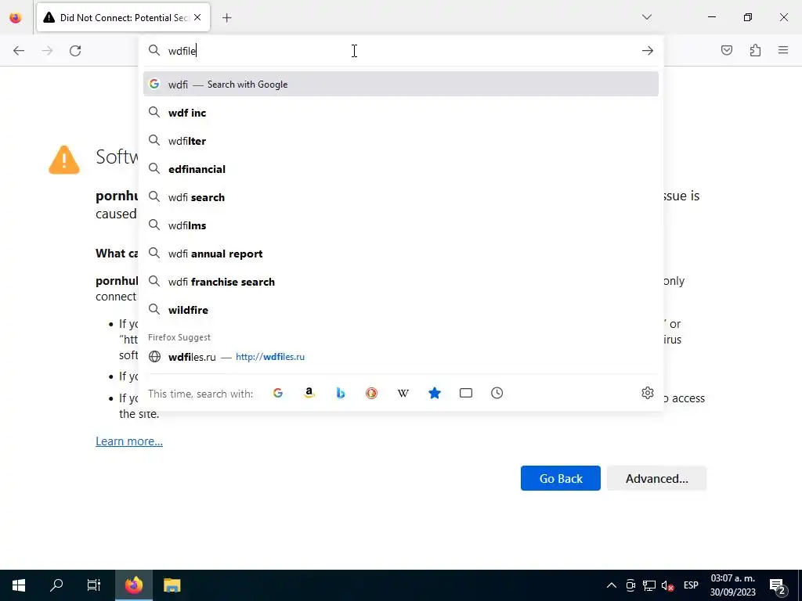Expand the List all tabs chevron
Screen dimensions: 802x601
pos(647,17)
